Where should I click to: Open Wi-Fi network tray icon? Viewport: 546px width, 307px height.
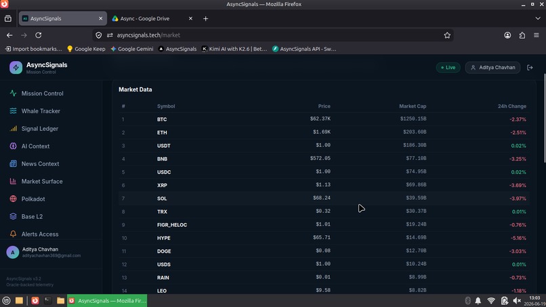click(491, 300)
